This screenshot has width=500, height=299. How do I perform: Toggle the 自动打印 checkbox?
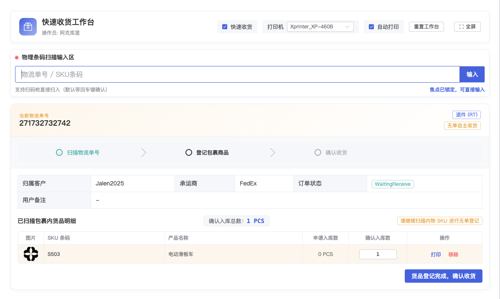pos(371,27)
